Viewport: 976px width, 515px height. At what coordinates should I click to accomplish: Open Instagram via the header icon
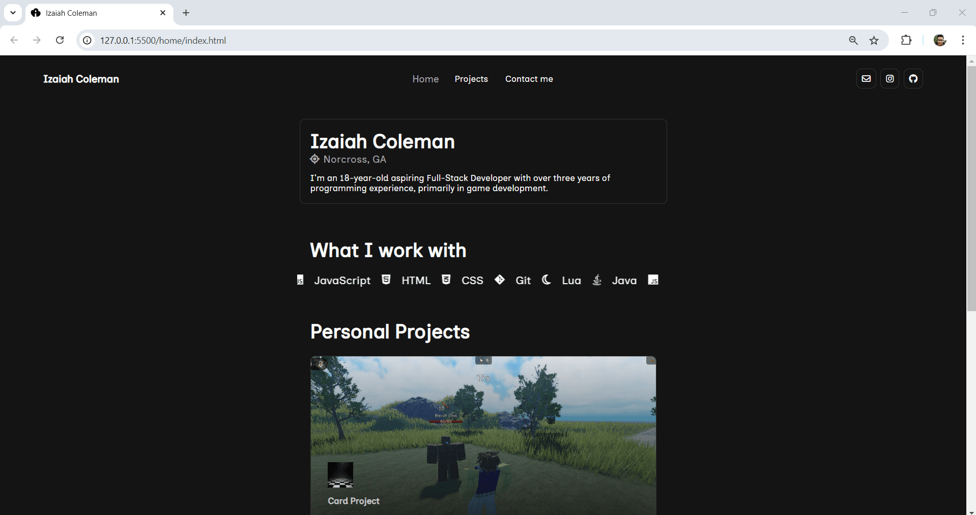[889, 78]
